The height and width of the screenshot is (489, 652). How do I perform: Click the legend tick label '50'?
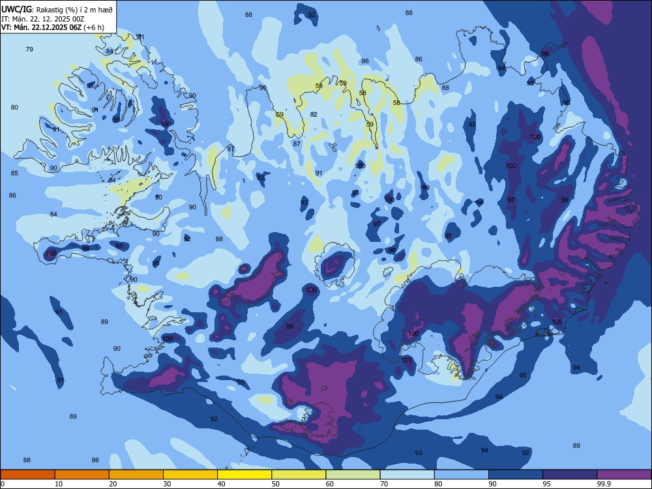pyautogui.click(x=276, y=484)
